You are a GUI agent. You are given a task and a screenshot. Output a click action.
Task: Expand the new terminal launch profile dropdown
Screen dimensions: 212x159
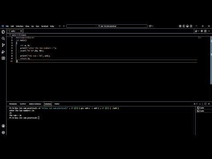tap(197, 104)
